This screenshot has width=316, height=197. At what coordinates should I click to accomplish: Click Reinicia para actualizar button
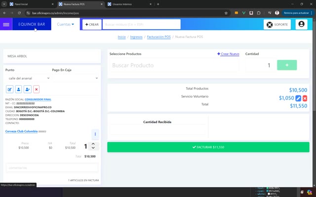tap(296, 13)
